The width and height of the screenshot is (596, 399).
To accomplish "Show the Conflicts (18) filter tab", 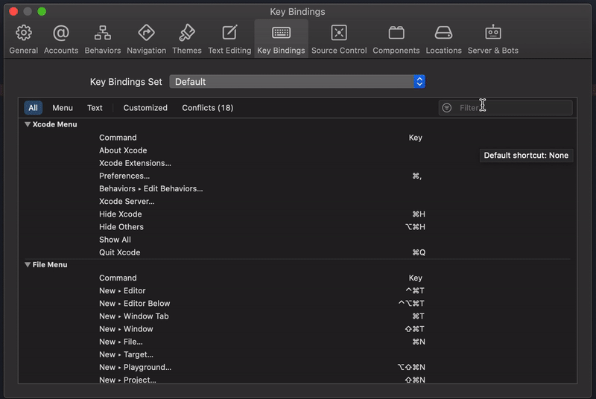I will tap(208, 108).
